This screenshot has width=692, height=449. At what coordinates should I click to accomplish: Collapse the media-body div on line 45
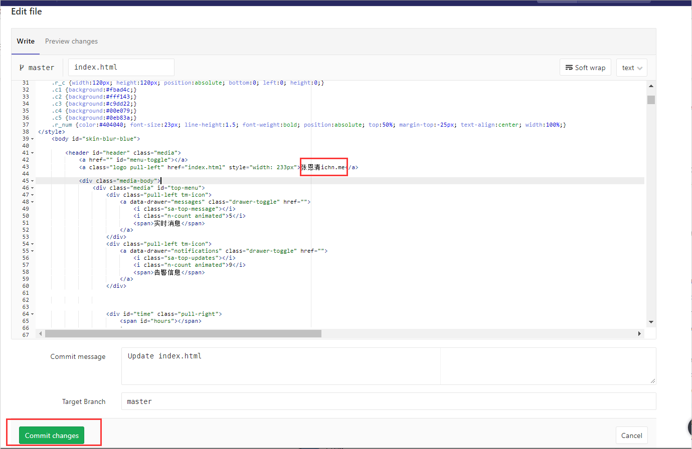coord(31,180)
